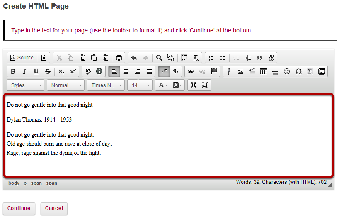Click the Templates page icon

[44, 58]
